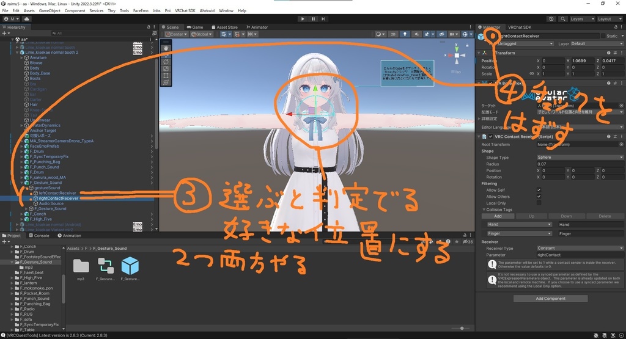The image size is (626, 339).
Task: Select Audio Source object in Hierarchy
Action: pyautogui.click(x=51, y=203)
